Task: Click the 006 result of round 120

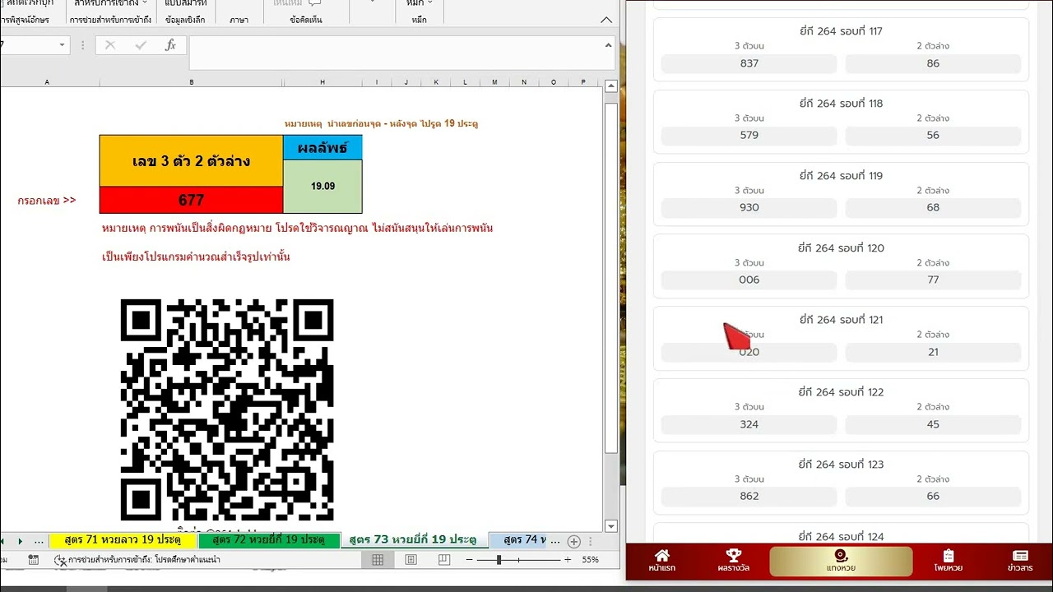Action: coord(749,280)
